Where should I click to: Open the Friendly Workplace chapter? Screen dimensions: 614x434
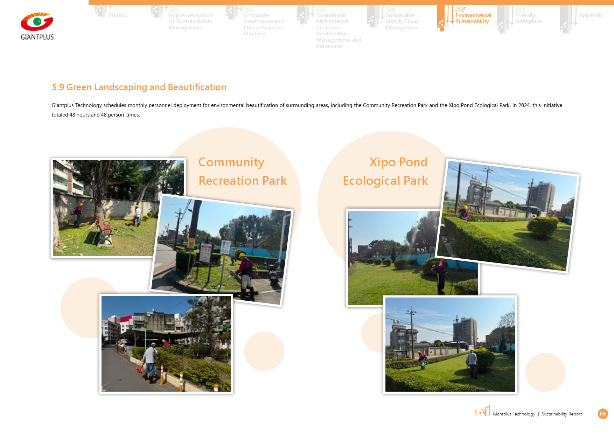coord(528,18)
